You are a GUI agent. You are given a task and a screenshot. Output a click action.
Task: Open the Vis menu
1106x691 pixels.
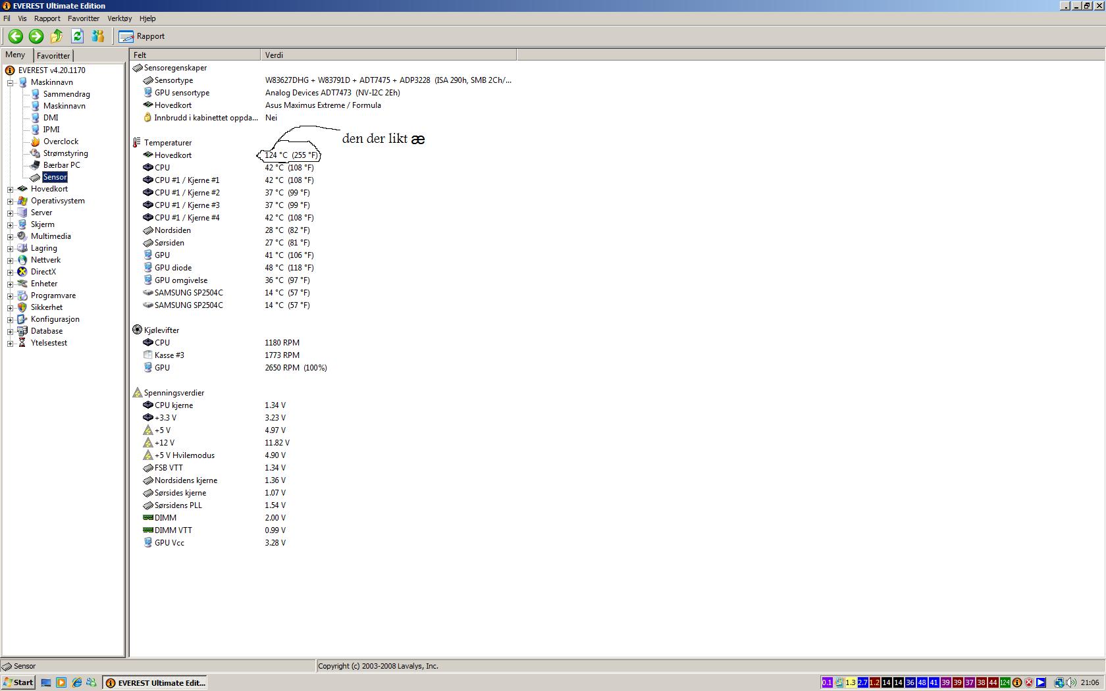(22, 18)
